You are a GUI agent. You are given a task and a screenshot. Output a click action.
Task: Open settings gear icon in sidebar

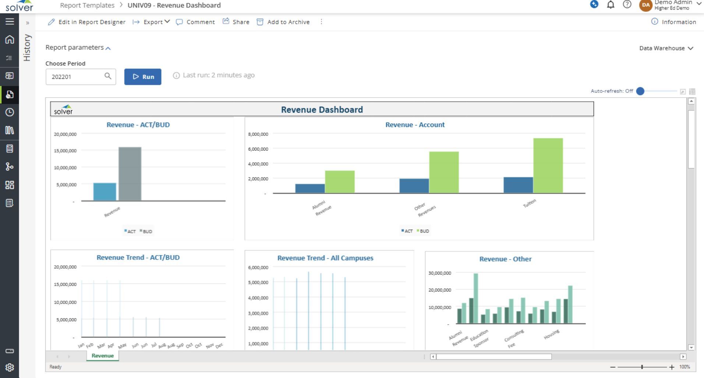10,367
